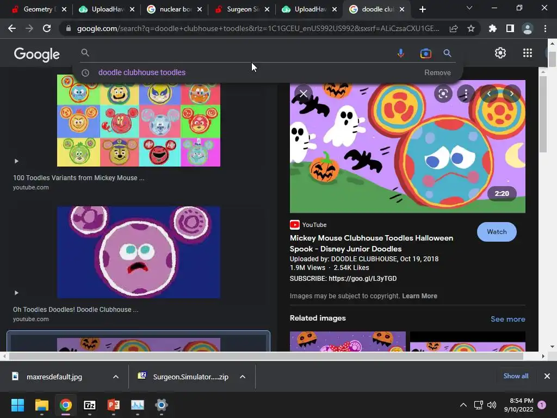Remove the doodle clubhouse toodles suggestion

click(437, 72)
